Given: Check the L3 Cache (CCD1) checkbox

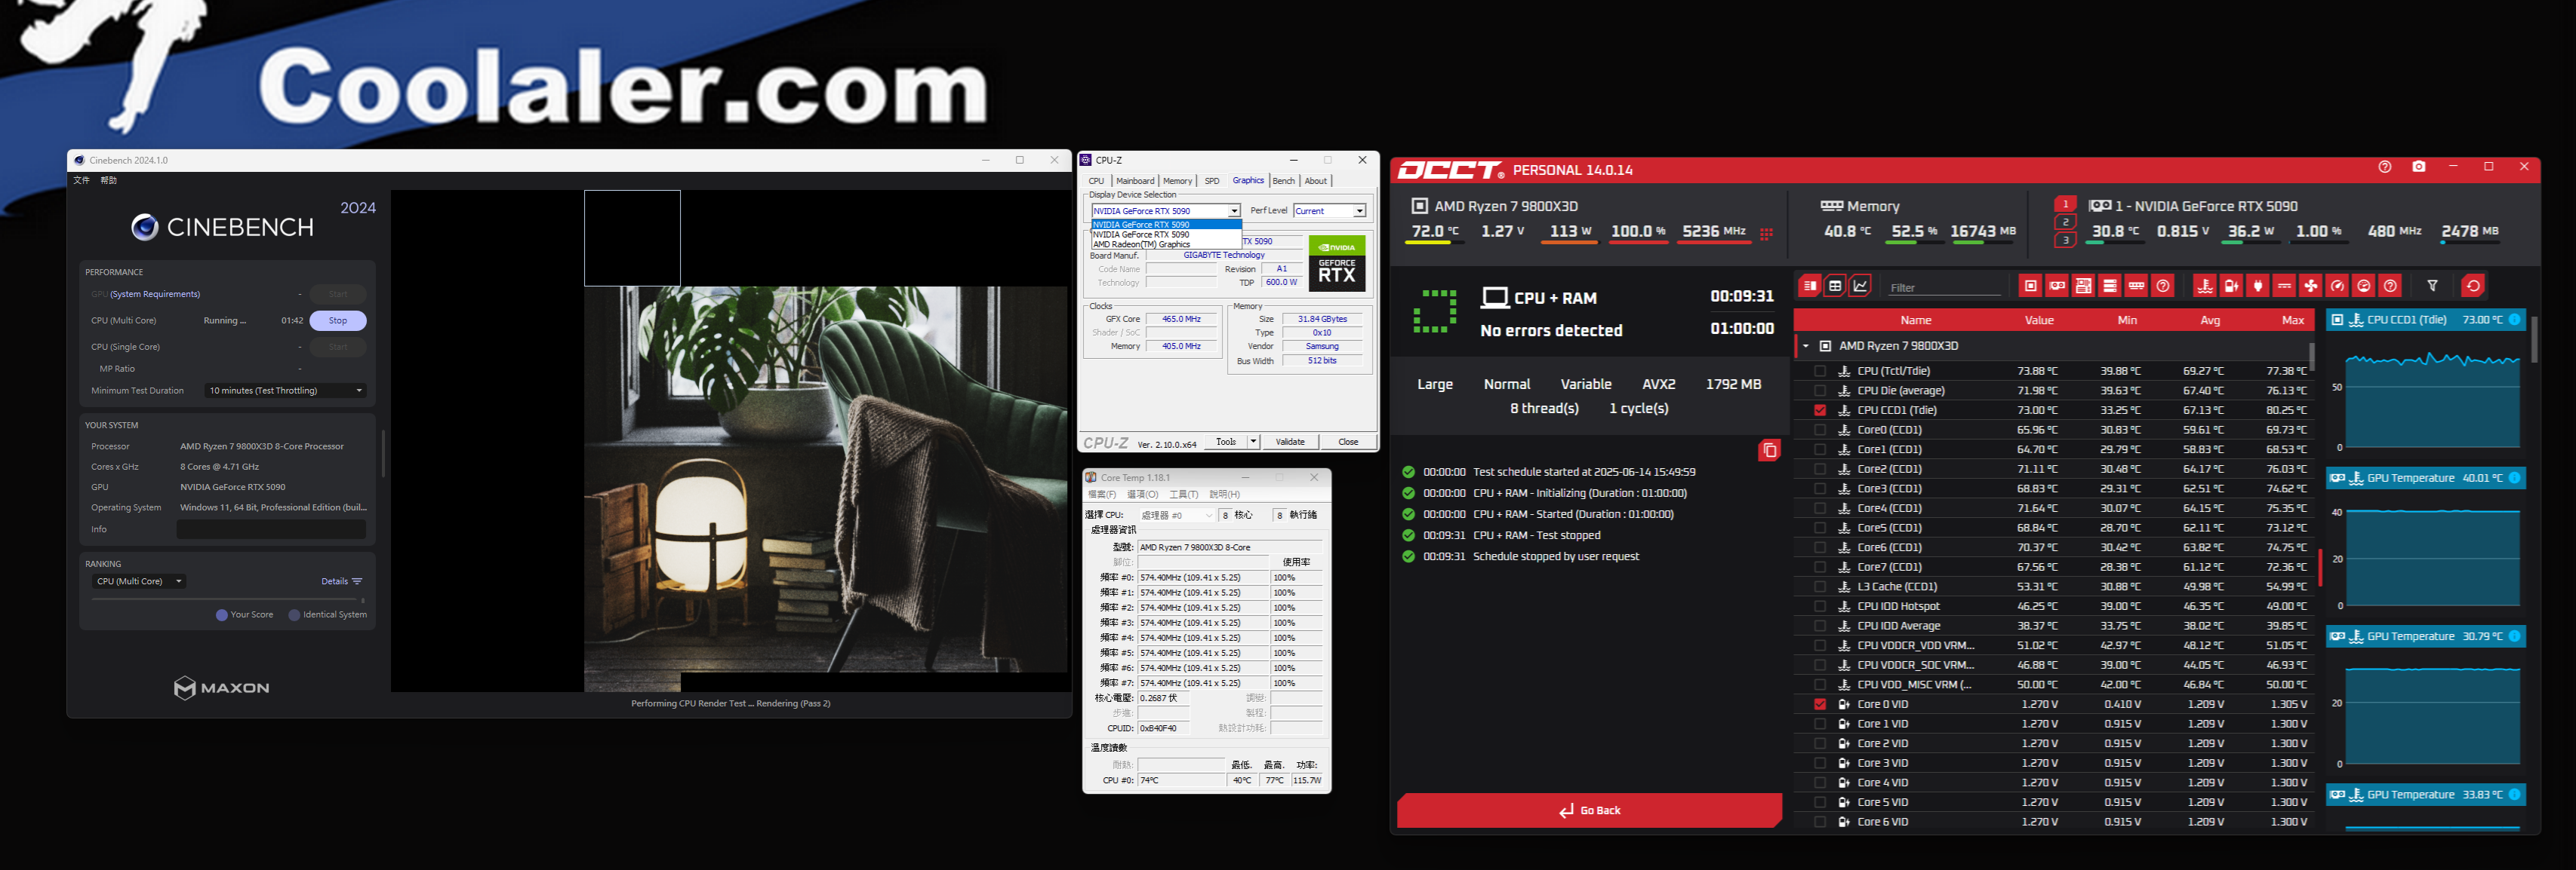Looking at the screenshot, I should (x=1819, y=587).
